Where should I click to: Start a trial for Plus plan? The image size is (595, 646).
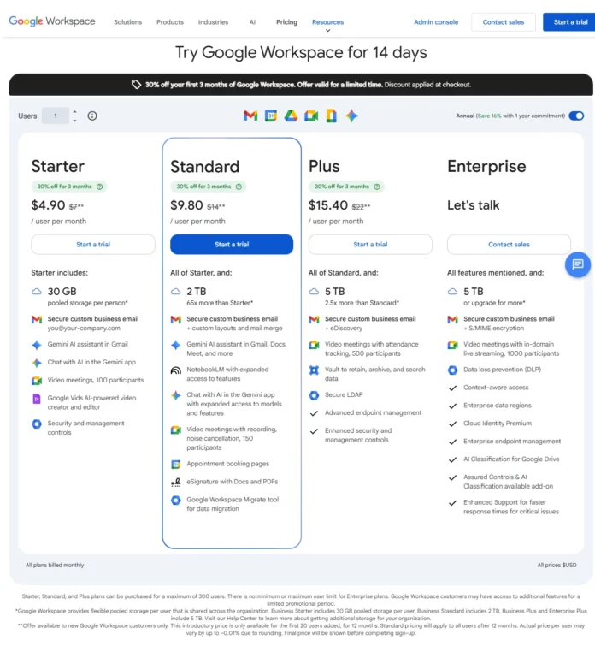370,245
